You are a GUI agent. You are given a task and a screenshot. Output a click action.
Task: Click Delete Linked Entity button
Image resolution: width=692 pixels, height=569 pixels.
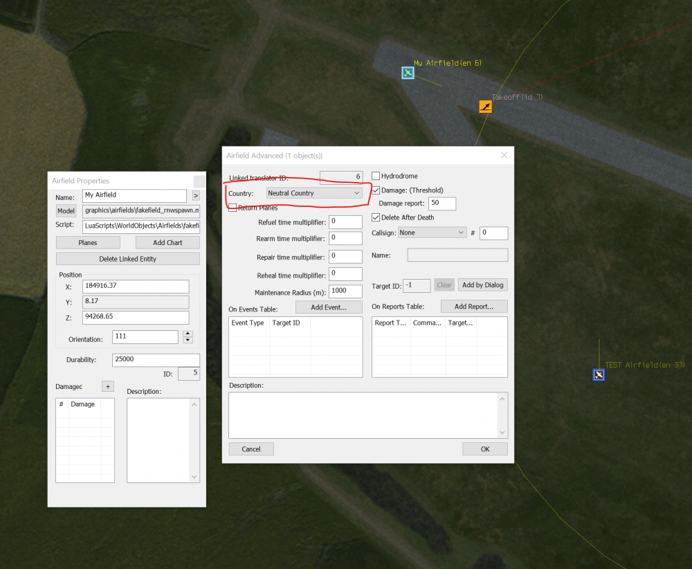(x=128, y=259)
